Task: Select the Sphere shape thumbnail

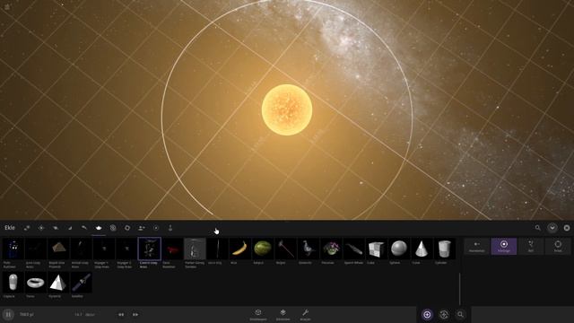Action: [399, 249]
